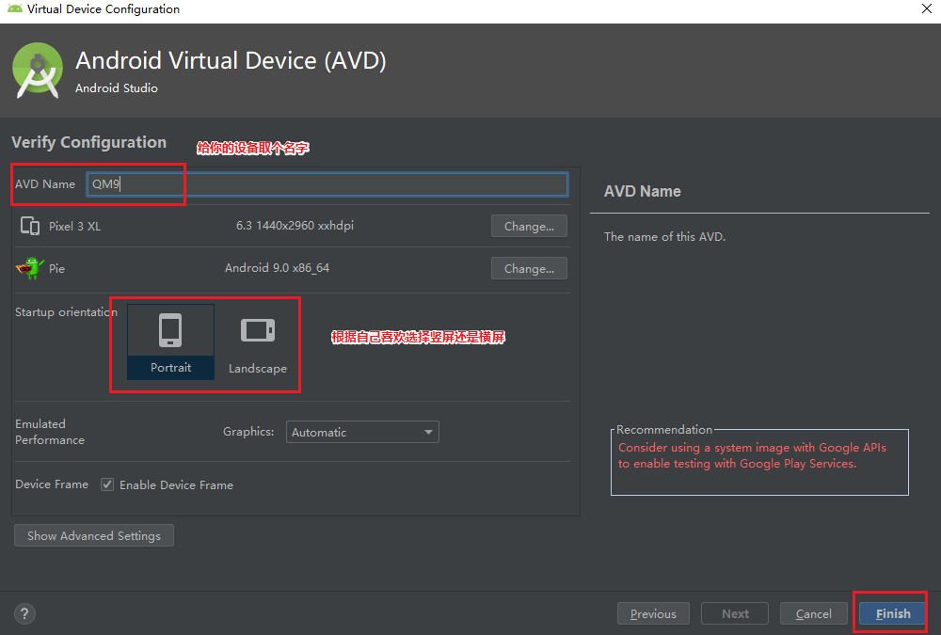Click the Google APIs recommendation text
This screenshot has height=635, width=941.
tap(752, 455)
